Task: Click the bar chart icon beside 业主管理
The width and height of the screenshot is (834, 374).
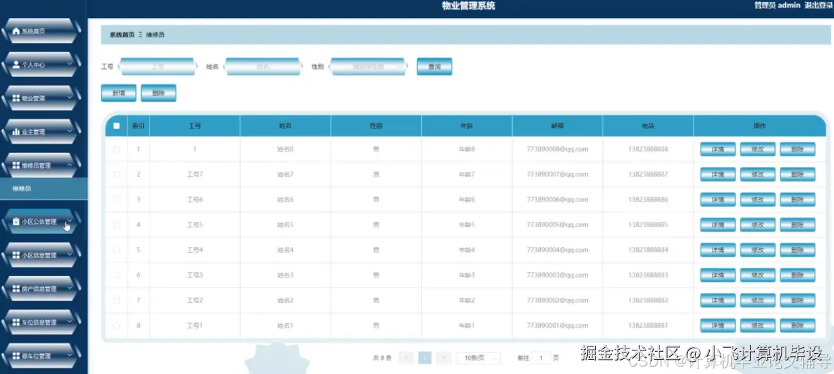Action: coord(16,132)
